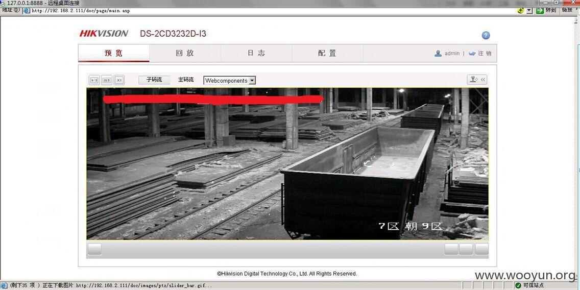
Task: Click the lone left button in playback toolbar
Action: pos(94,249)
